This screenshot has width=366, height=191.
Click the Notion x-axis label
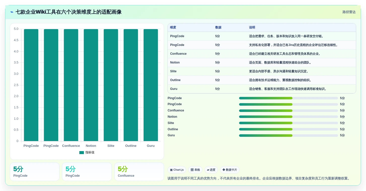[91, 146]
